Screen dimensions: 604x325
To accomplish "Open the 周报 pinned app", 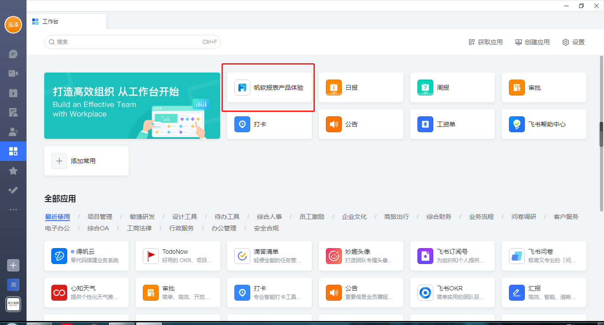I will (452, 88).
